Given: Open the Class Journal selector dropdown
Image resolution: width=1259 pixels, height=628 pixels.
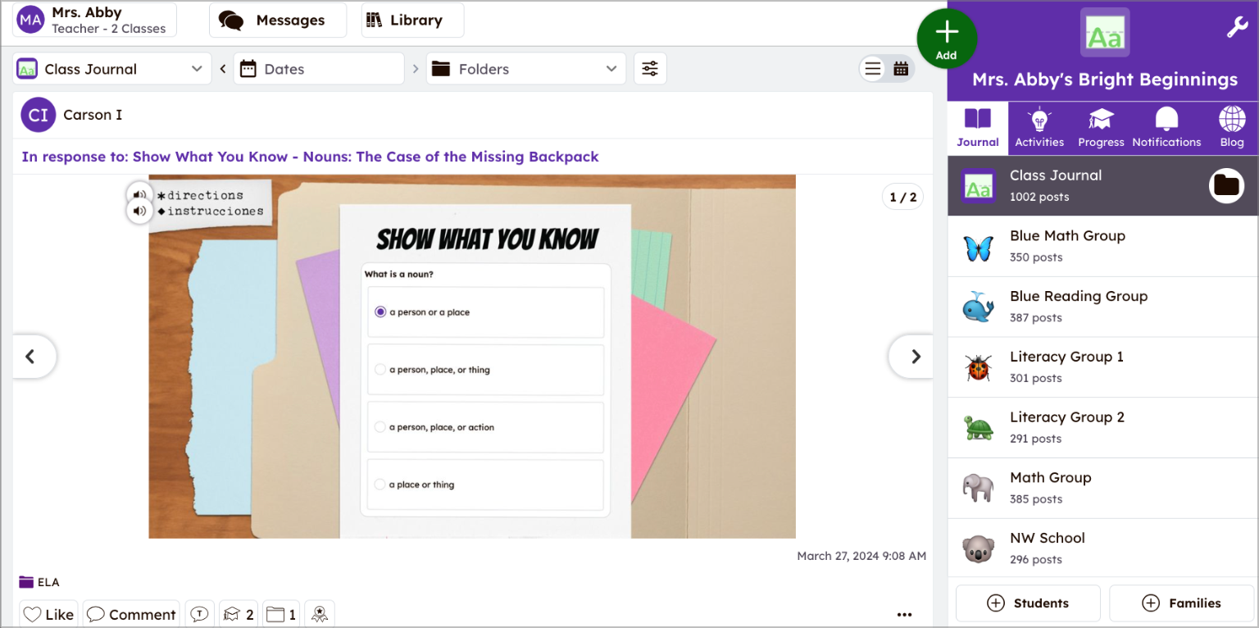Looking at the screenshot, I should pos(111,69).
